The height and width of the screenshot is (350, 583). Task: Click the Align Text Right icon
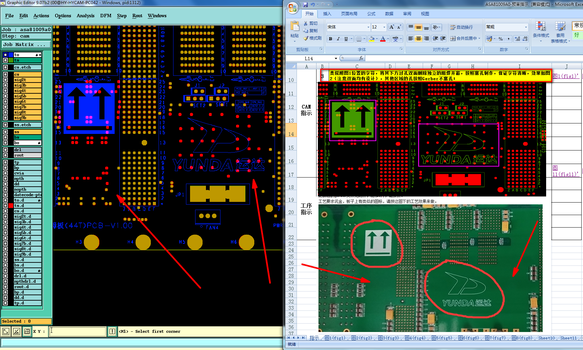click(x=426, y=39)
